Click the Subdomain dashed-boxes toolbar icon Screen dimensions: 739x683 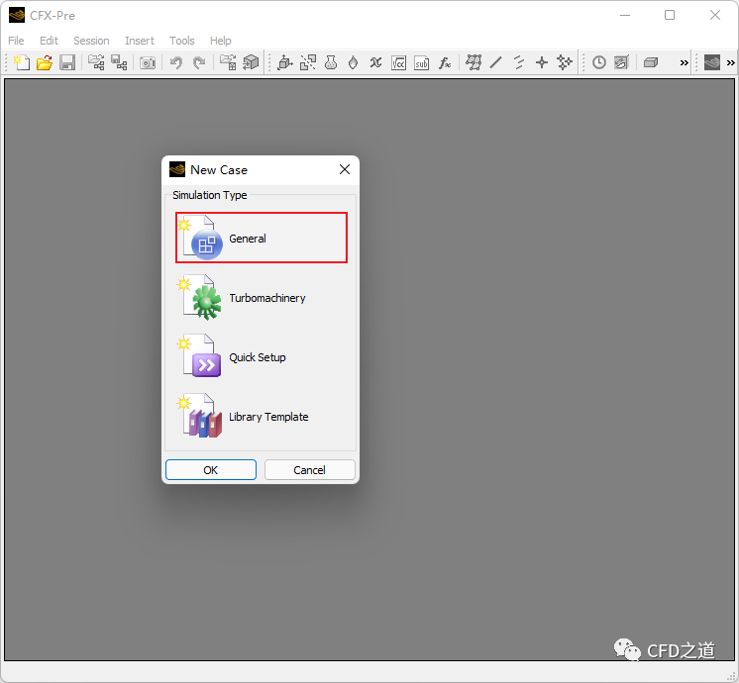(308, 62)
